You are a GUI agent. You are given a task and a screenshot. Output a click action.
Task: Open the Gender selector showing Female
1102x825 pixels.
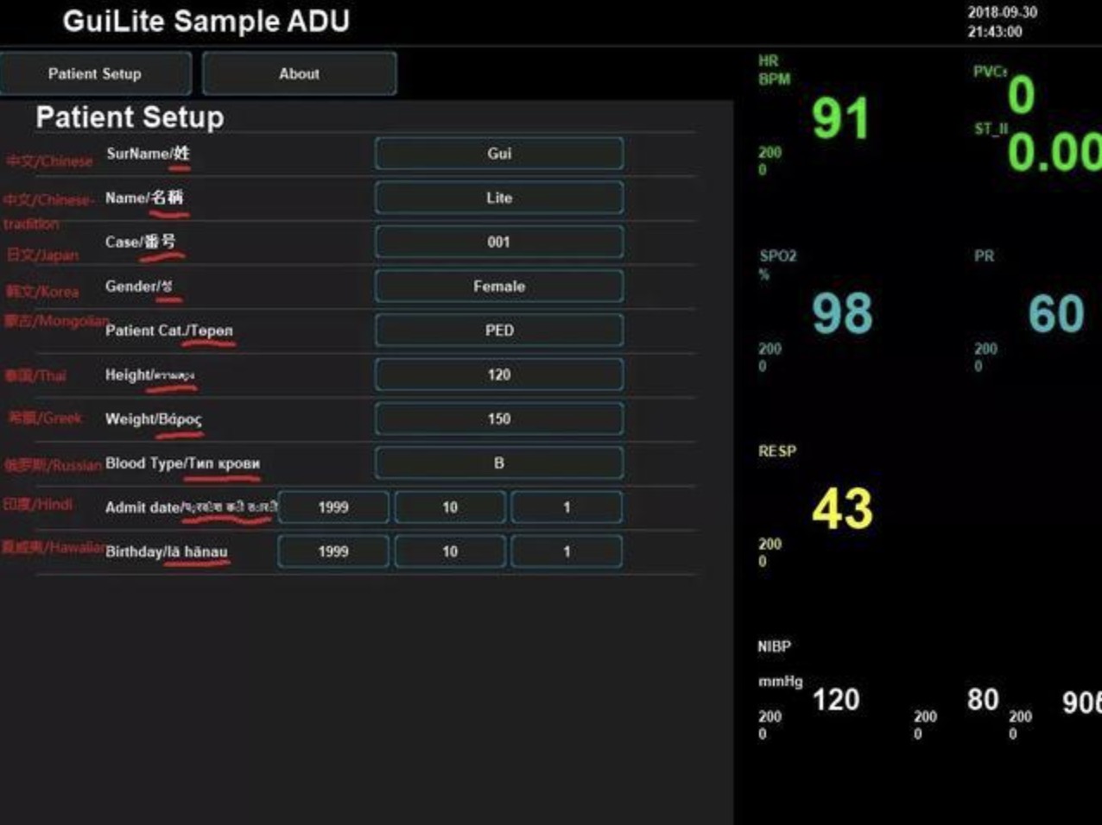(498, 286)
